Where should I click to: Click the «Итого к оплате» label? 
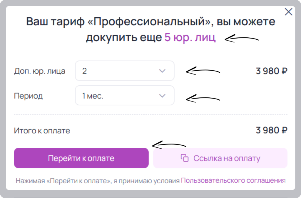coord(42,131)
